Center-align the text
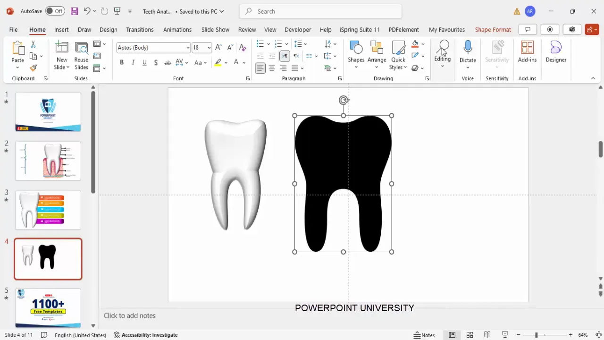Screen dimensions: 604x340 272,68
